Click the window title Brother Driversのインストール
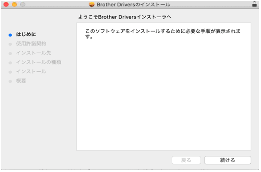Viewport: 261px width, 172px height. tap(134, 4)
